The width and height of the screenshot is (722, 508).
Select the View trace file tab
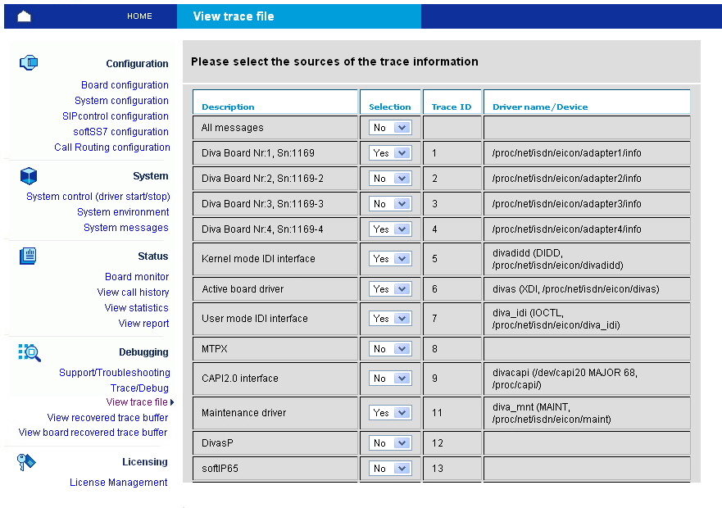tap(234, 16)
